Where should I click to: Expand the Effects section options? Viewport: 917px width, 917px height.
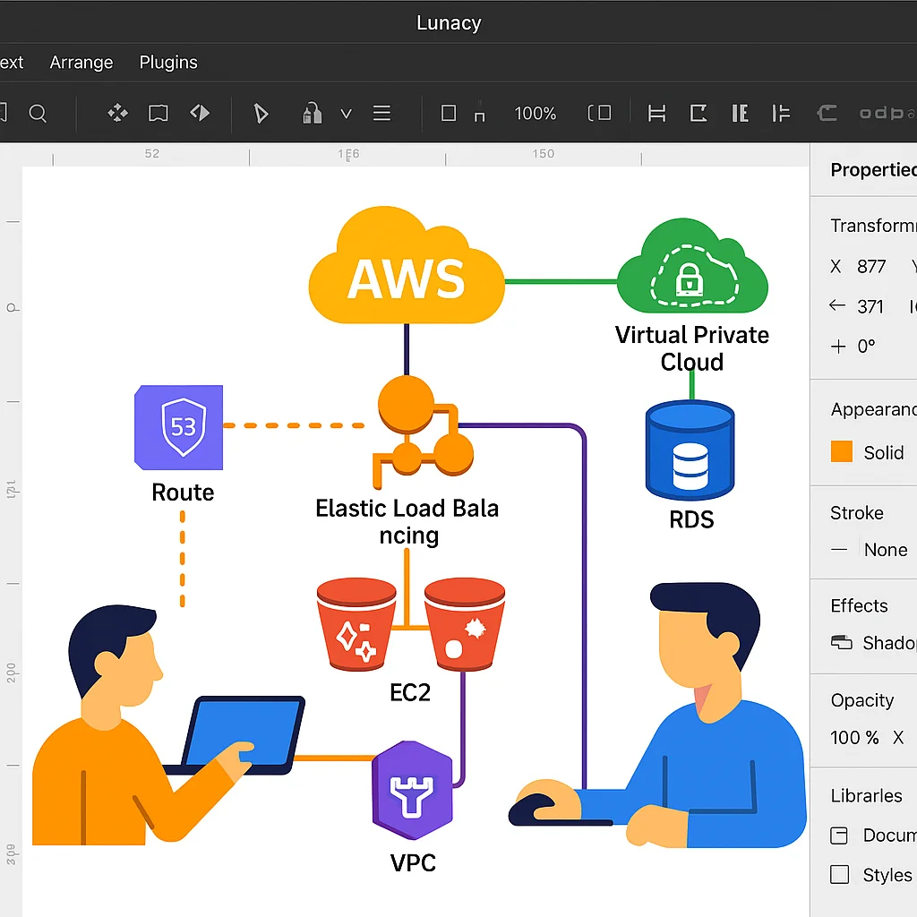[859, 606]
